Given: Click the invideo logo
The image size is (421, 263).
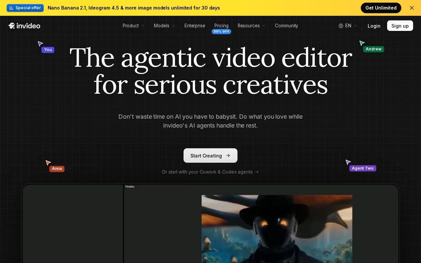Looking at the screenshot, I should tap(24, 26).
